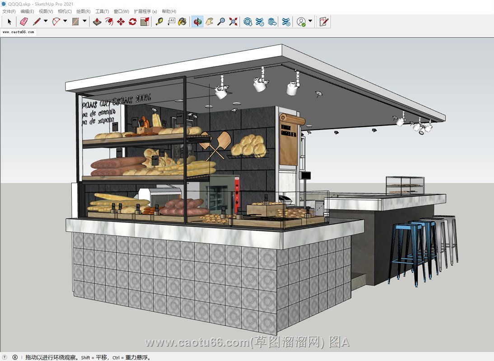The image size is (494, 361).
Task: Click the Zoom Extents tool
Action: point(233,21)
